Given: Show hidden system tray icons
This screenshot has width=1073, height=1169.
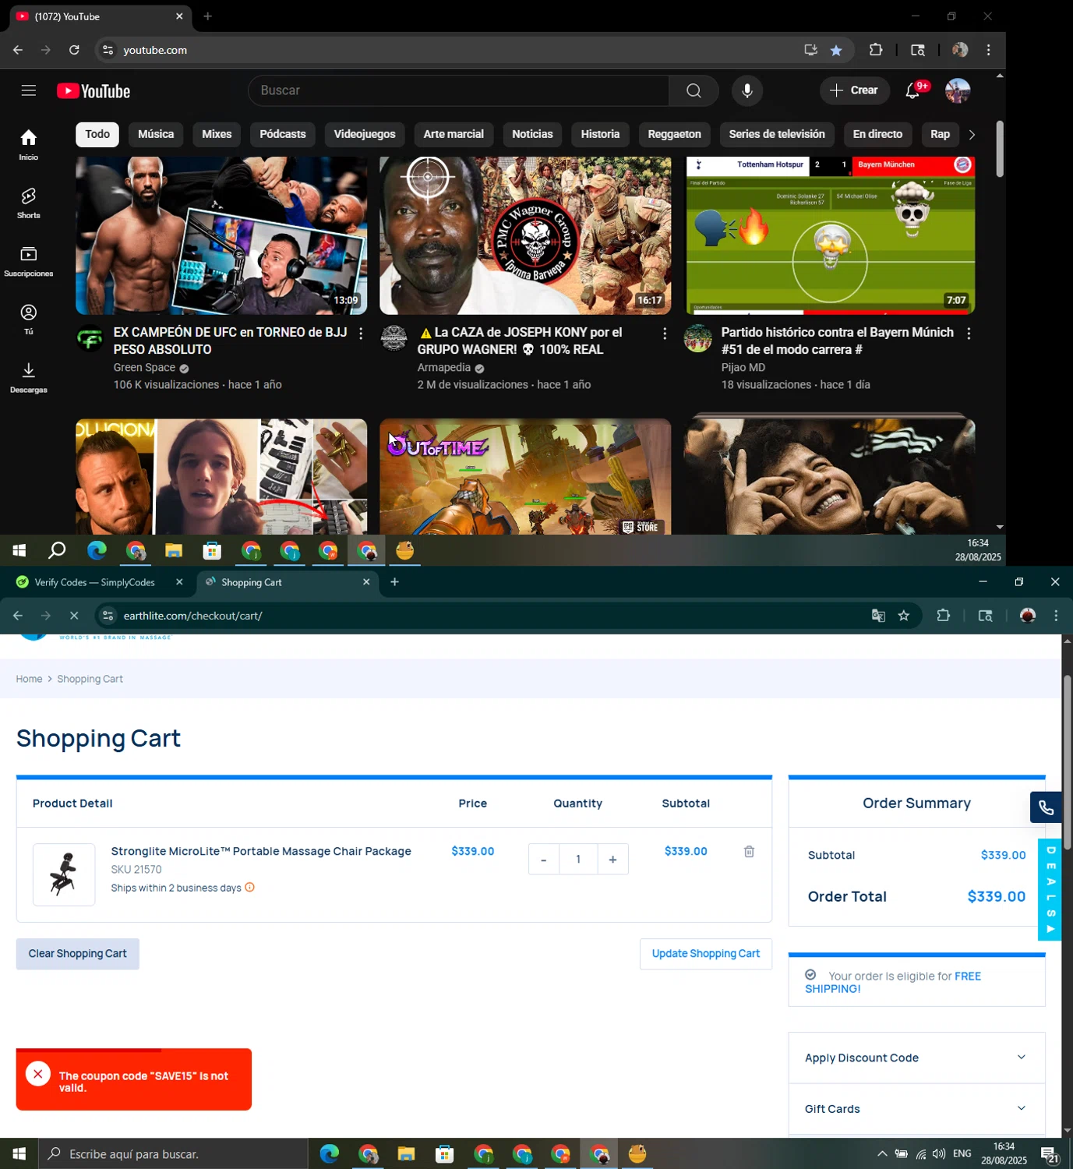Looking at the screenshot, I should 882,1154.
